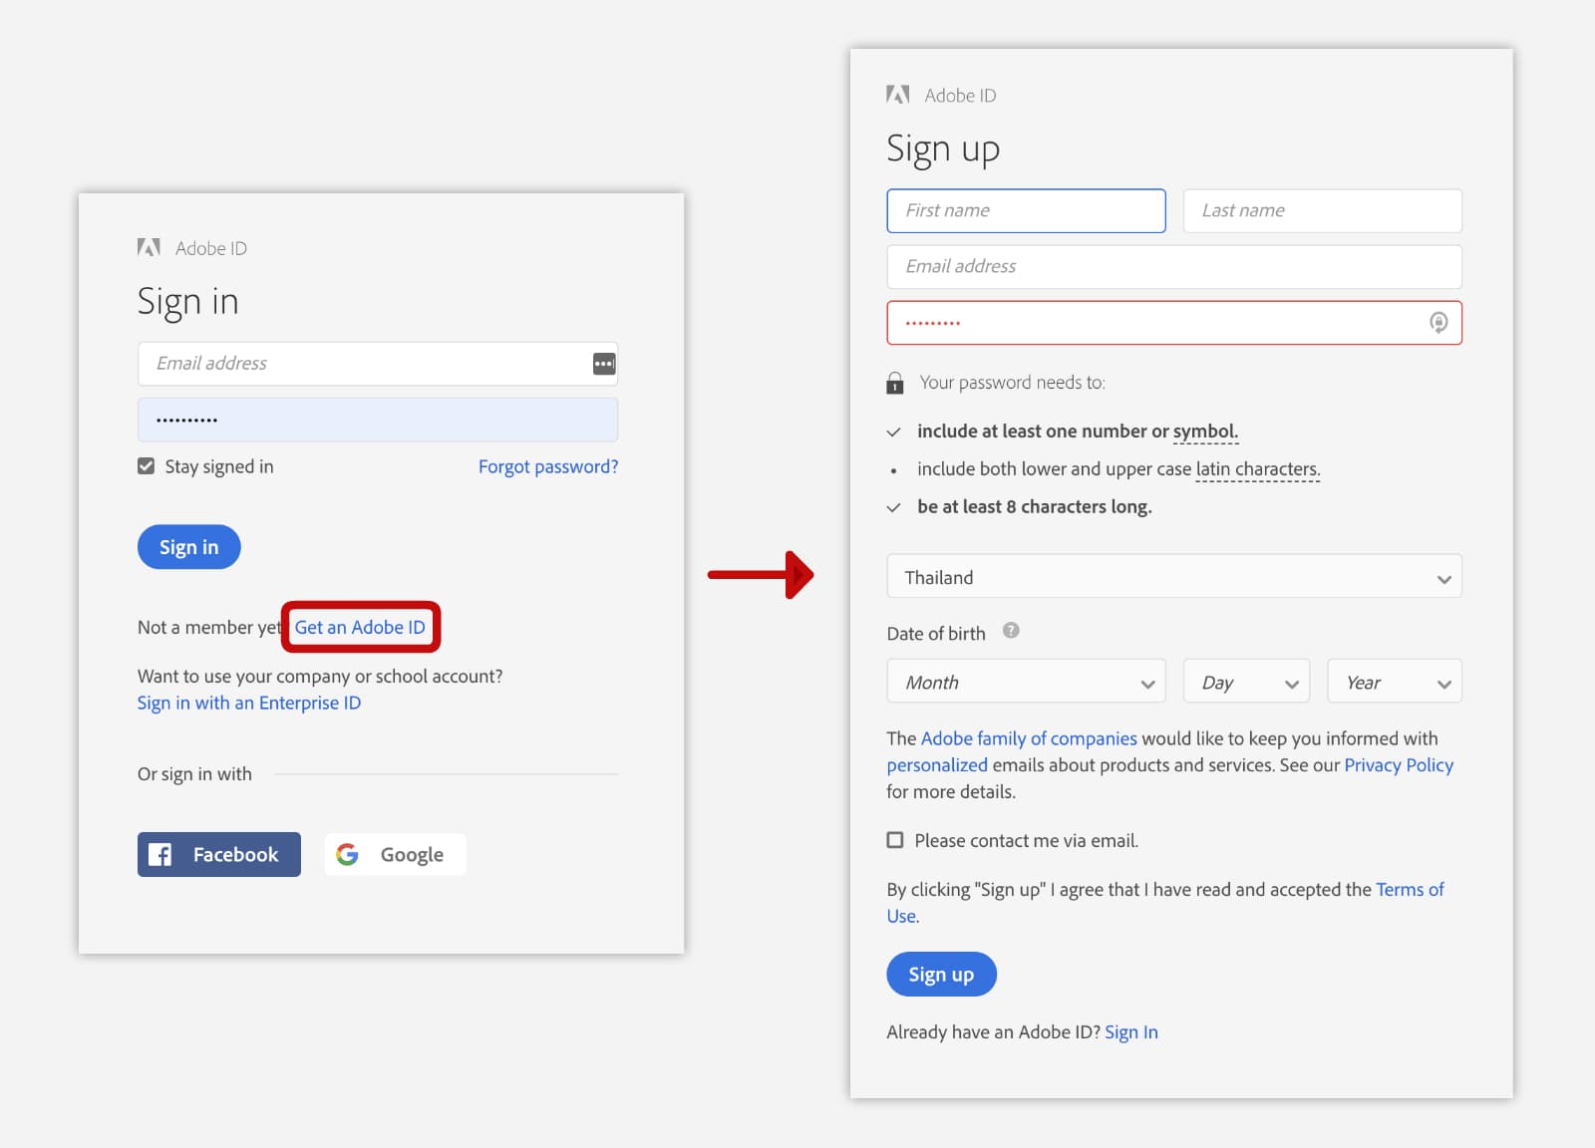Sign in with the Facebook button
The height and width of the screenshot is (1148, 1595).
coord(219,854)
